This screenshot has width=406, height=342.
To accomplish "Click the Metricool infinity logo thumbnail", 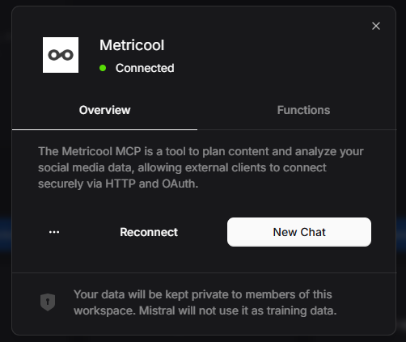I will click(61, 55).
